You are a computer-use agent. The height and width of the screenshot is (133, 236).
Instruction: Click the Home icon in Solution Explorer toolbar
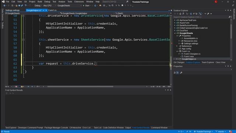pyautogui.click(x=180, y=14)
